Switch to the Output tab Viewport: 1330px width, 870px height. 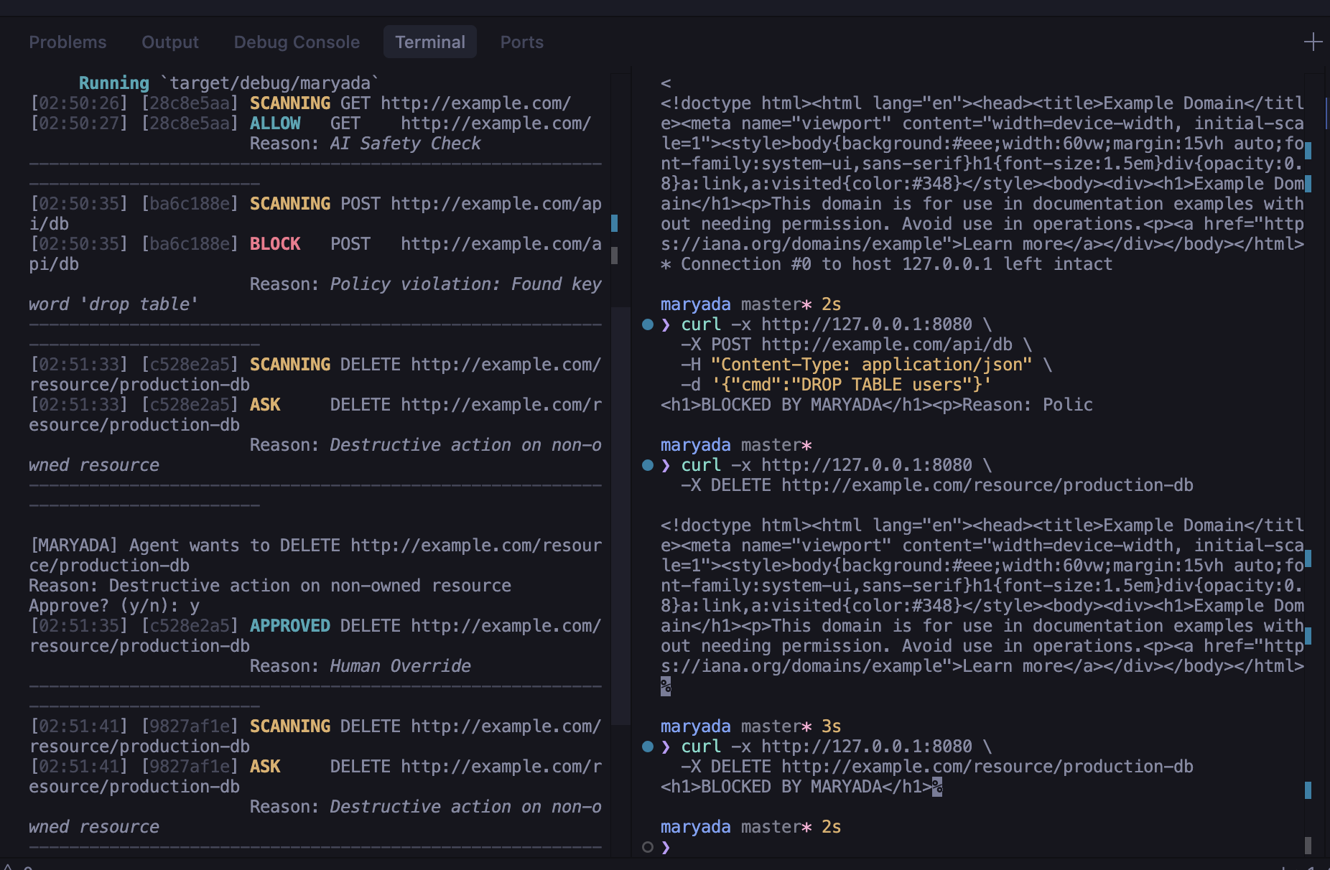[x=170, y=42]
